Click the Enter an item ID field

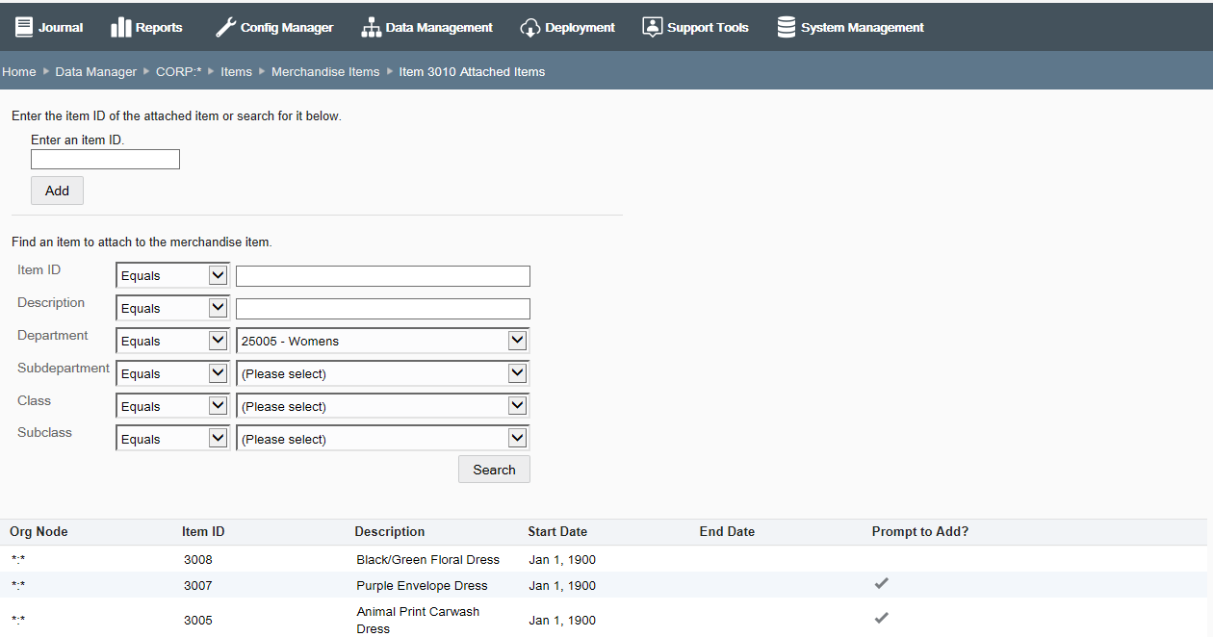[105, 159]
